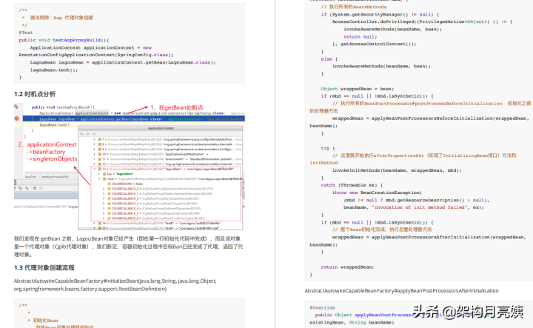Click the View link on entry 12

pos(238,164)
